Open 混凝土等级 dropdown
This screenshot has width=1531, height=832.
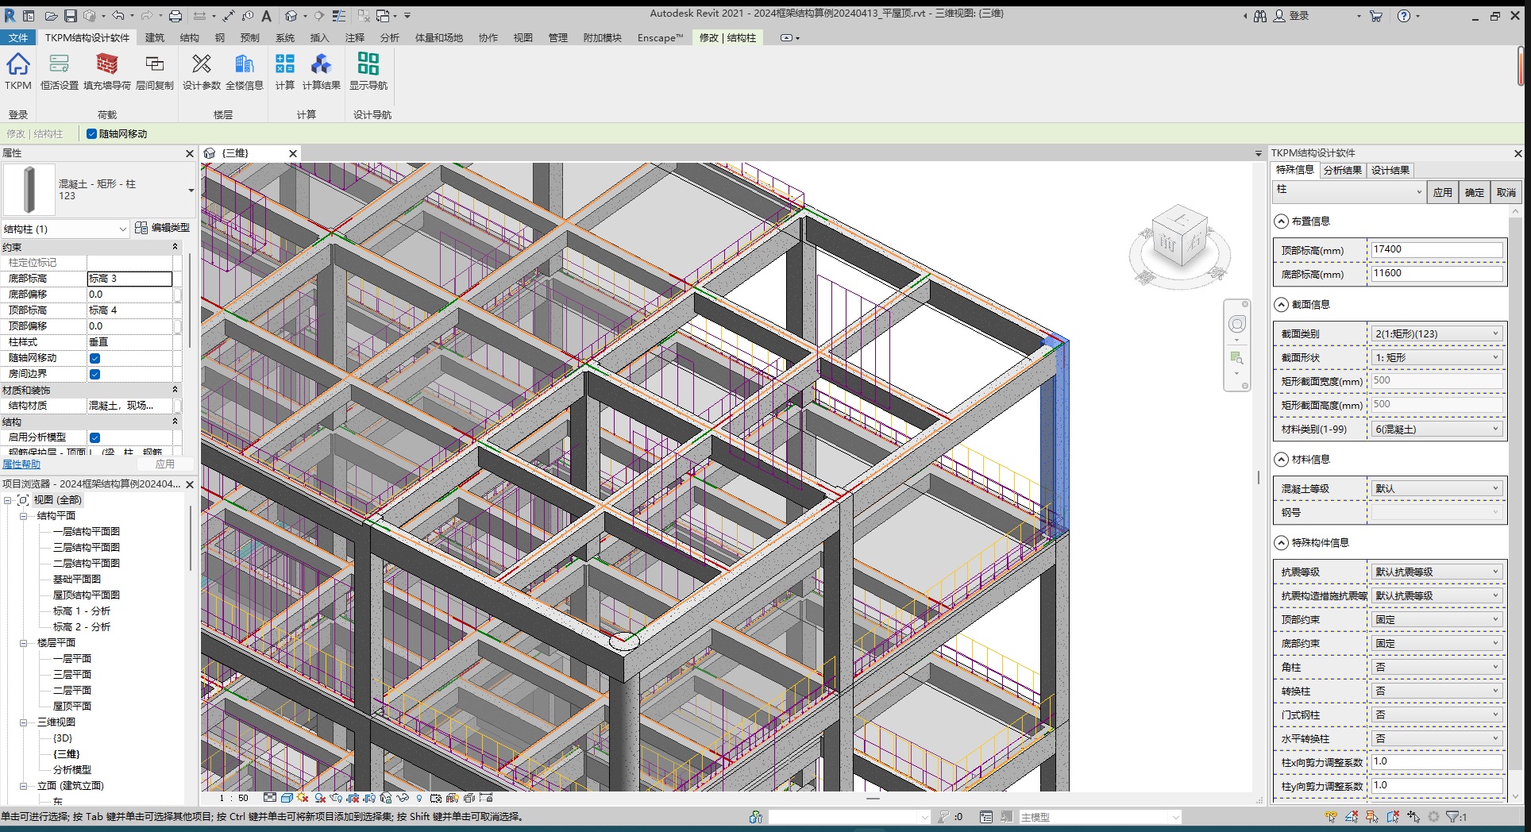[1436, 489]
